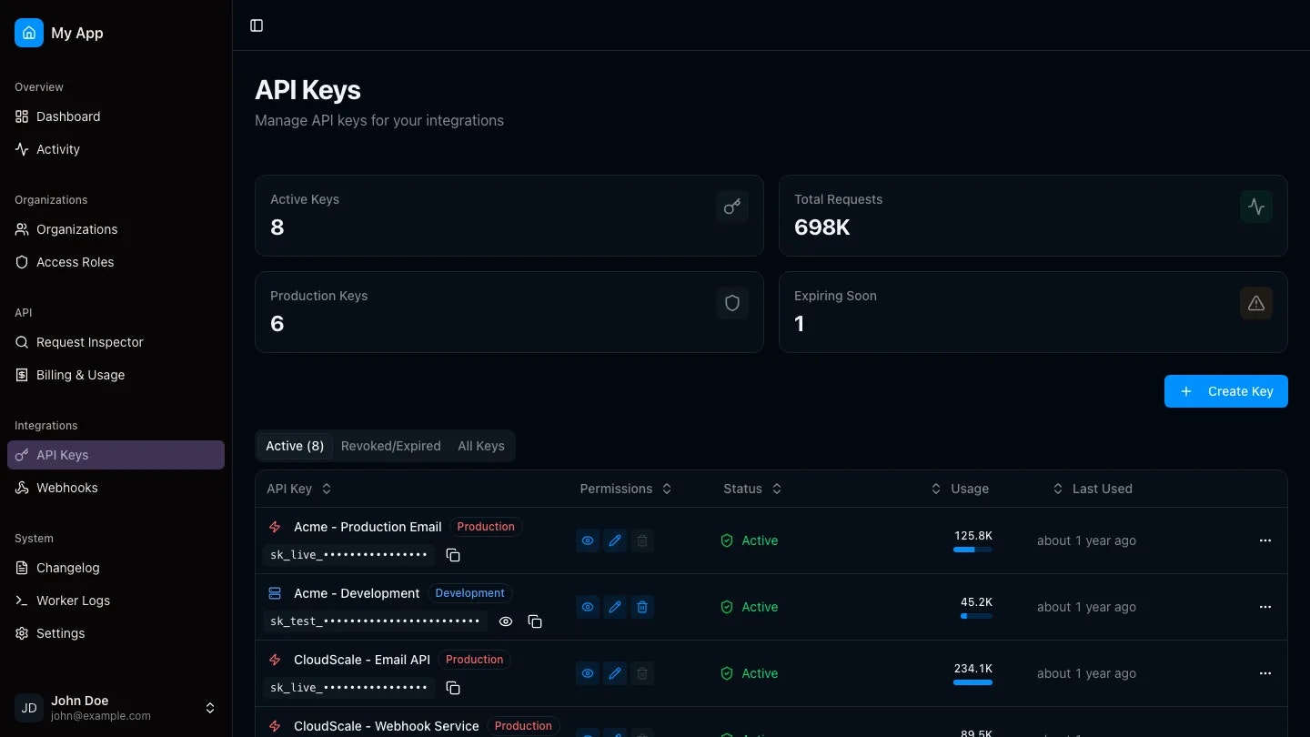Open Worker Logs from System section
This screenshot has width=1310, height=737.
pyautogui.click(x=73, y=601)
